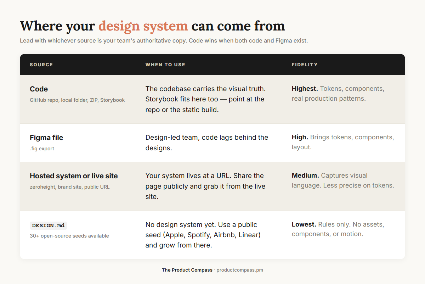The height and width of the screenshot is (284, 425).
Task: Click the '.fig export' subtext
Action: [x=42, y=149]
